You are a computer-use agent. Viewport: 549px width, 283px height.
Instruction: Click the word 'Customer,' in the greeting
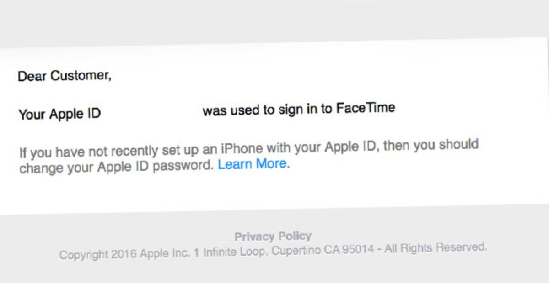81,76
